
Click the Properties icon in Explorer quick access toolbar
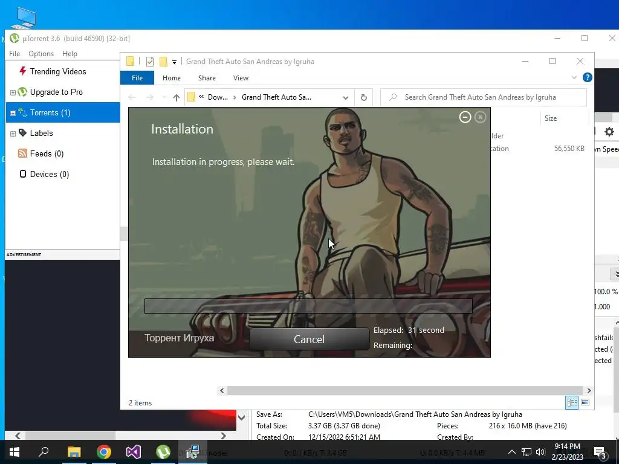point(150,62)
